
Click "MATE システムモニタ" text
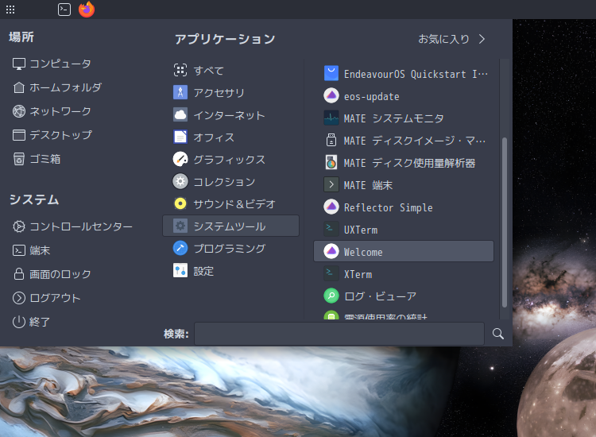pyautogui.click(x=394, y=118)
